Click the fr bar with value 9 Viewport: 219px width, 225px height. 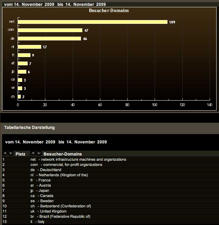tap(24, 55)
